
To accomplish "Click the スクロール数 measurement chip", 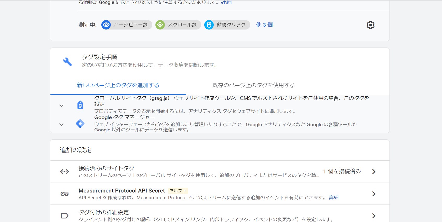I will click(x=182, y=25).
